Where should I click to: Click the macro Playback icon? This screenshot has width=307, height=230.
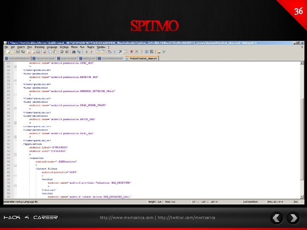142,52
